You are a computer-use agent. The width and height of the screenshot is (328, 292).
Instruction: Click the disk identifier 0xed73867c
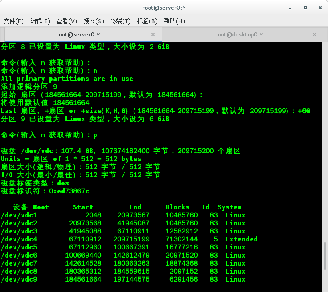click(x=69, y=191)
